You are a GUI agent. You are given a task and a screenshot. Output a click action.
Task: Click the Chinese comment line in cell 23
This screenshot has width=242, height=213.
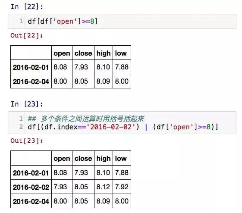point(86,119)
